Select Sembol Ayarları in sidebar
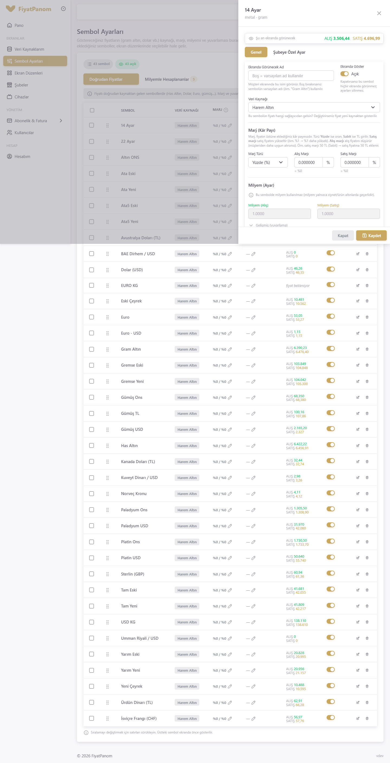Screen dimensions: 390x763 (x=35, y=61)
